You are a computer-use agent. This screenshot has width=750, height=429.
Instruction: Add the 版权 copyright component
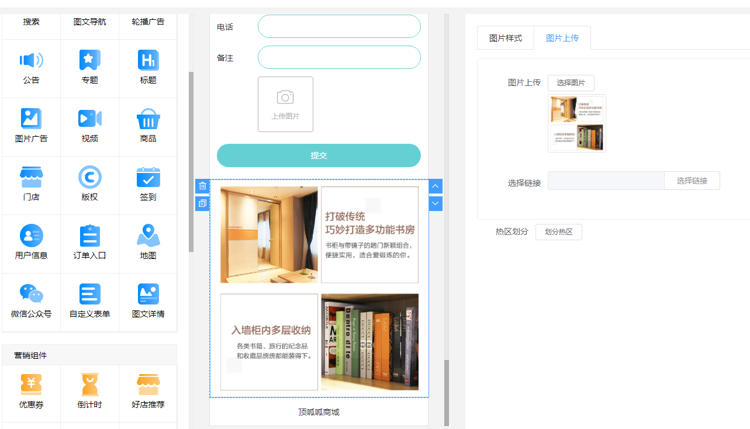(x=89, y=185)
